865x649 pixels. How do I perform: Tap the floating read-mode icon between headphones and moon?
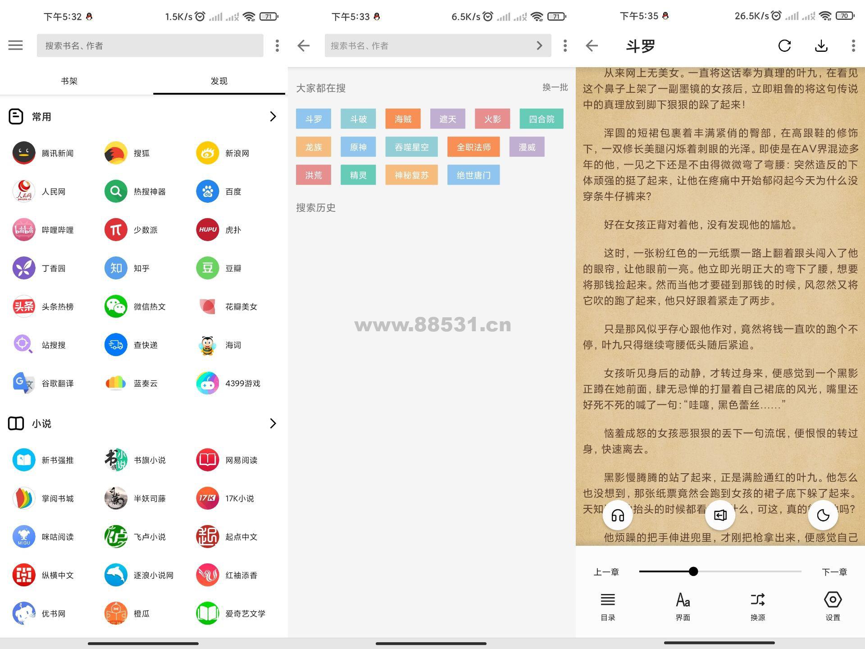click(720, 515)
